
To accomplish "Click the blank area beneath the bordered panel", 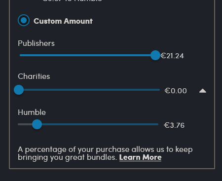I will (111, 175).
